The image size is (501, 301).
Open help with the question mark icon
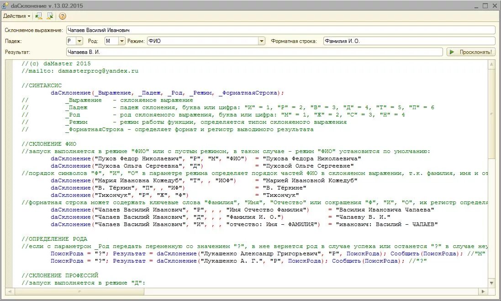(63, 16)
